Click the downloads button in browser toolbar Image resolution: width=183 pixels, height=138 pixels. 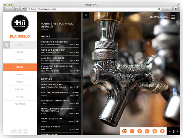click(x=176, y=9)
